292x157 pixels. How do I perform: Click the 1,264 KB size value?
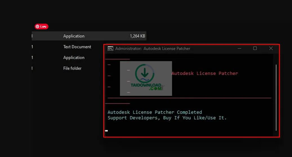click(137, 36)
